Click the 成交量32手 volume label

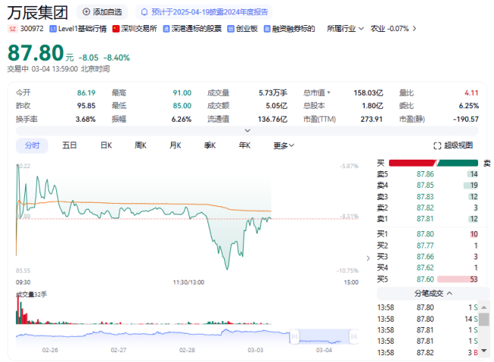click(x=31, y=294)
